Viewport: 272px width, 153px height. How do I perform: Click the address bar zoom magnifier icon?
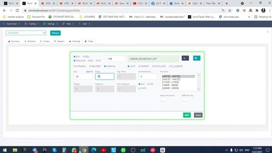[x=223, y=10]
